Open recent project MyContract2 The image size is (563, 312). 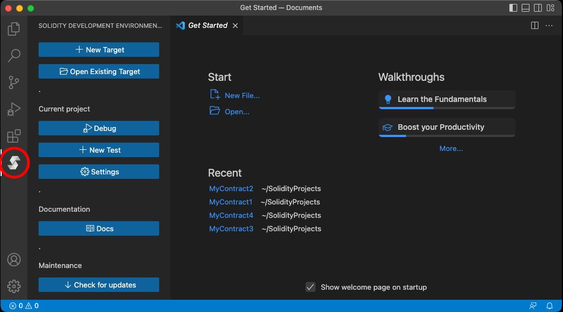[x=231, y=189]
